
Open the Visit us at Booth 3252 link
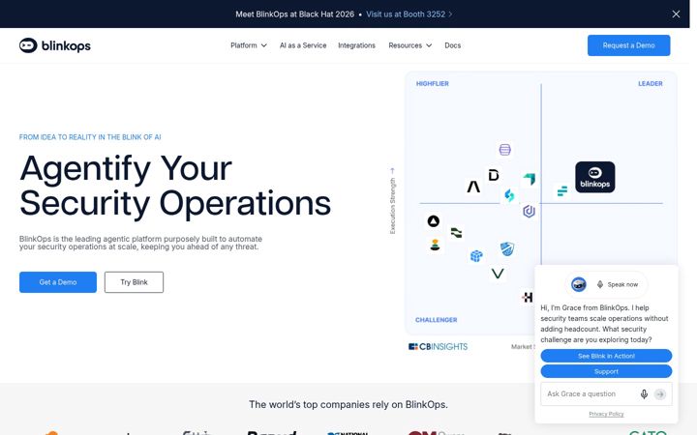[x=409, y=14]
